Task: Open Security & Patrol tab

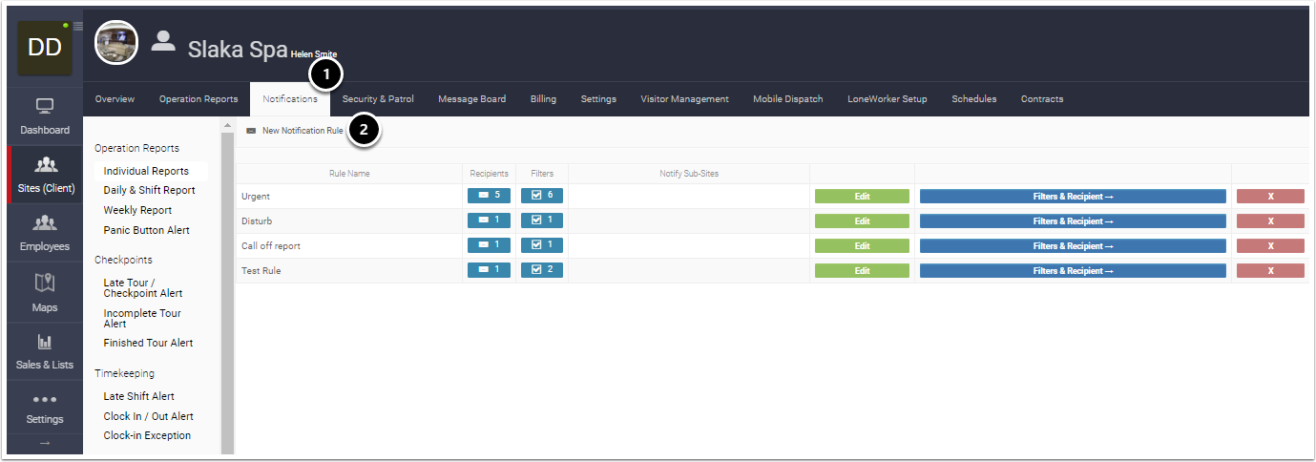Action: [x=378, y=99]
